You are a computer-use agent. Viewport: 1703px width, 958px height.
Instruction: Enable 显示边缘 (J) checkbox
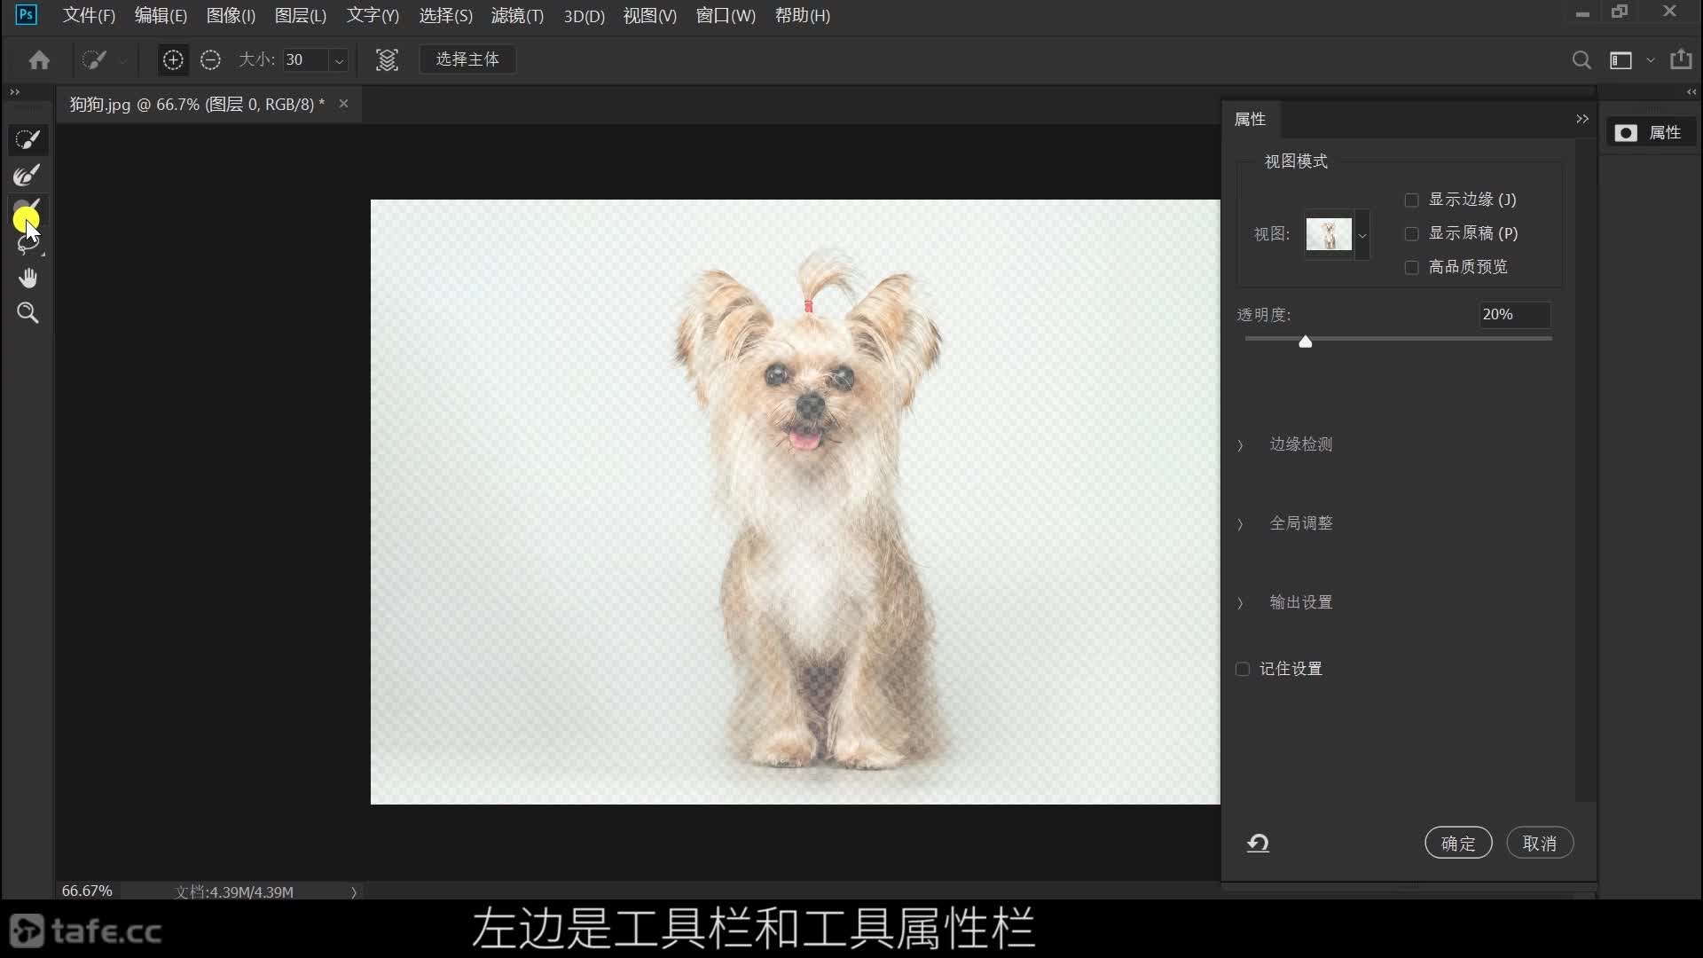1411,200
